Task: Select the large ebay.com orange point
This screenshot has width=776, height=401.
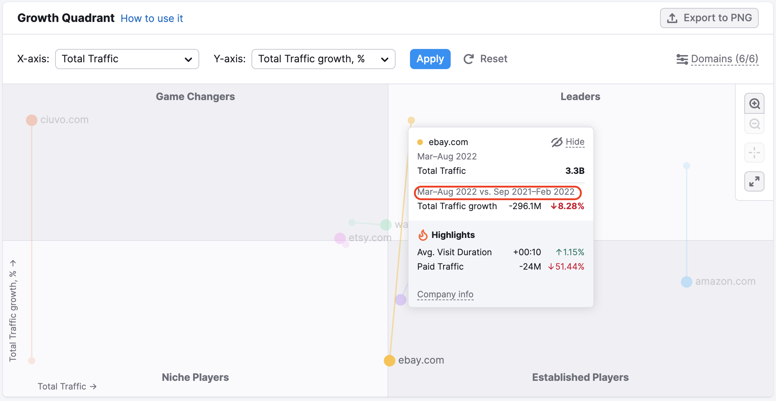Action: [x=389, y=360]
